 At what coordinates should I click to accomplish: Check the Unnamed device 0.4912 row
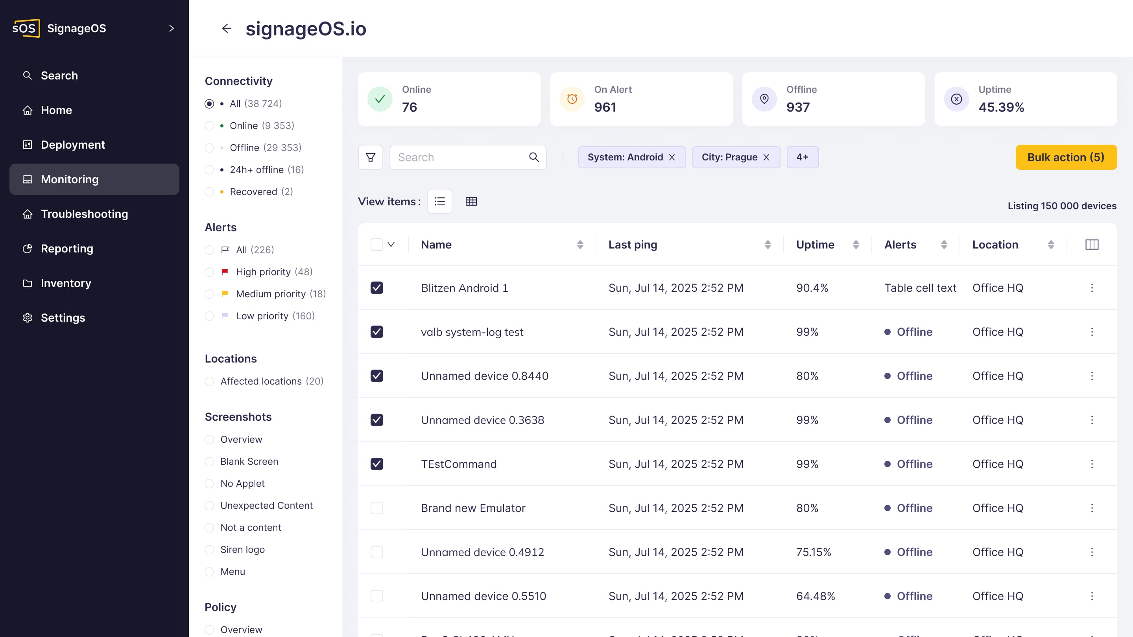[x=376, y=552]
